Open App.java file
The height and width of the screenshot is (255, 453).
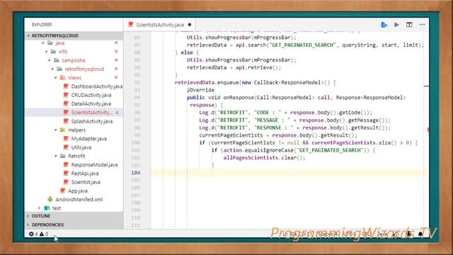click(x=78, y=191)
